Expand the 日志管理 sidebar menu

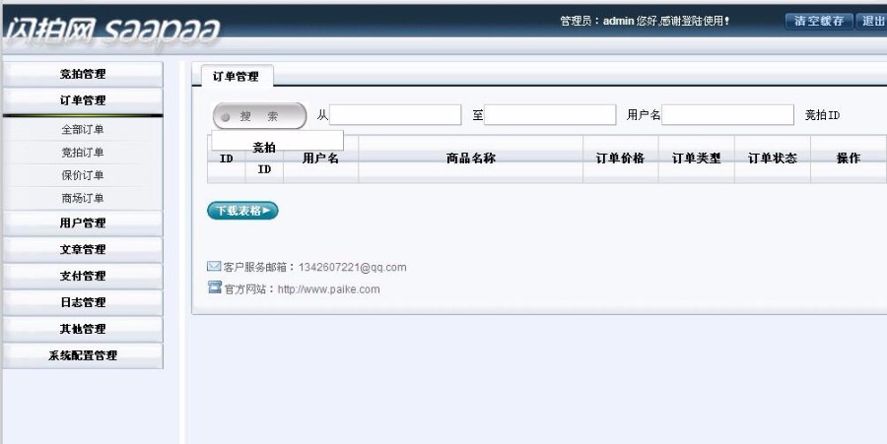tap(83, 302)
